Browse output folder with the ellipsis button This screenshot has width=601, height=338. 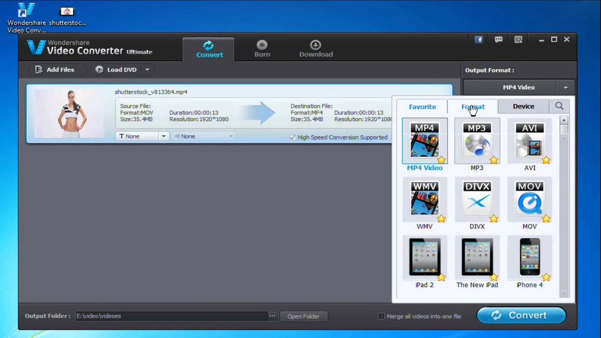272,316
